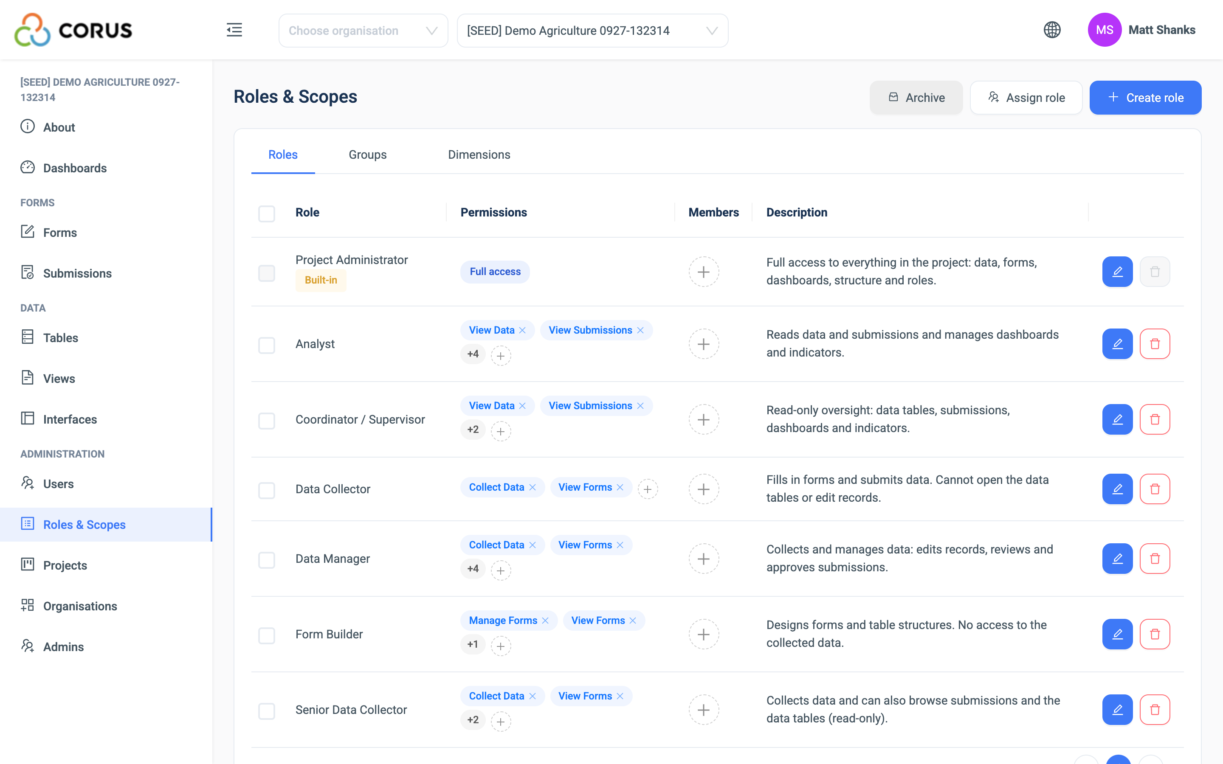Edit the Coordinator / Supervisor role

1117,419
